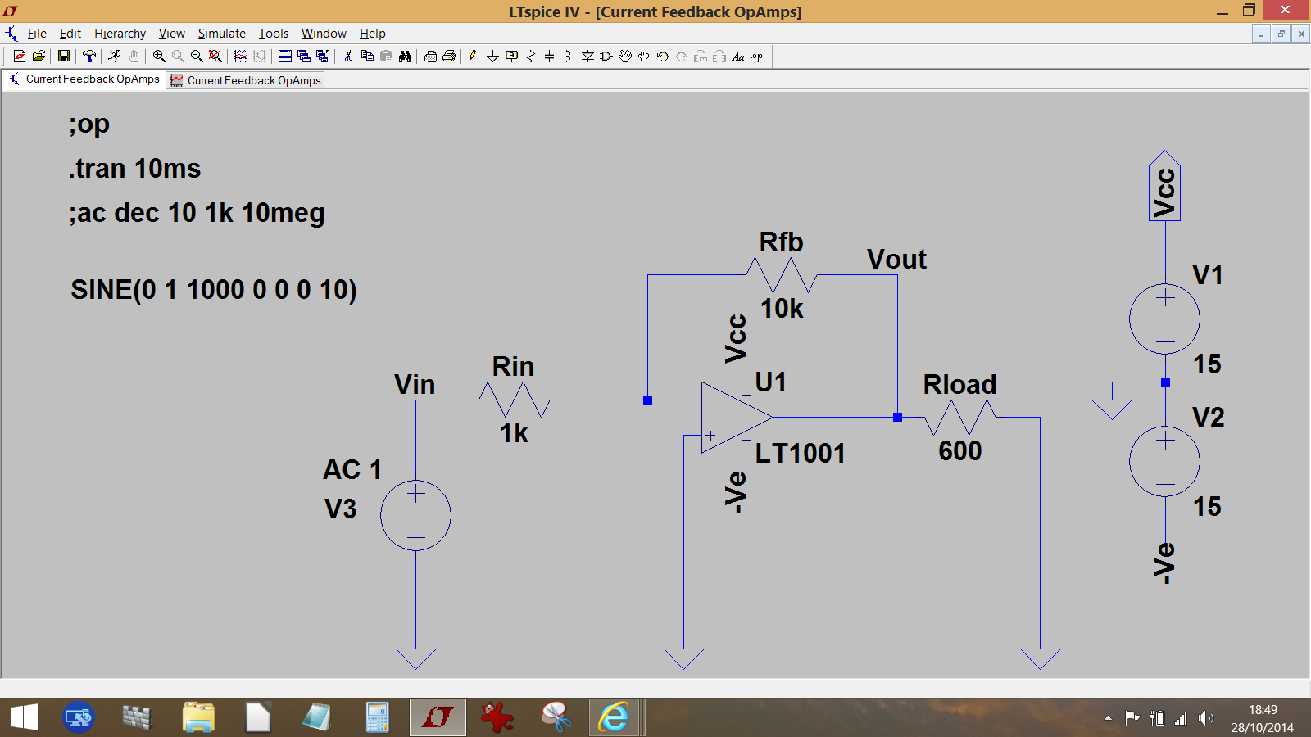The image size is (1311, 737).
Task: Run the simulation with the running man icon
Action: (114, 57)
